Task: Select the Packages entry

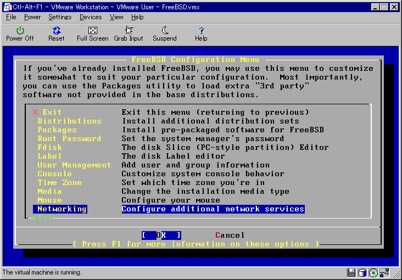Action: point(57,130)
